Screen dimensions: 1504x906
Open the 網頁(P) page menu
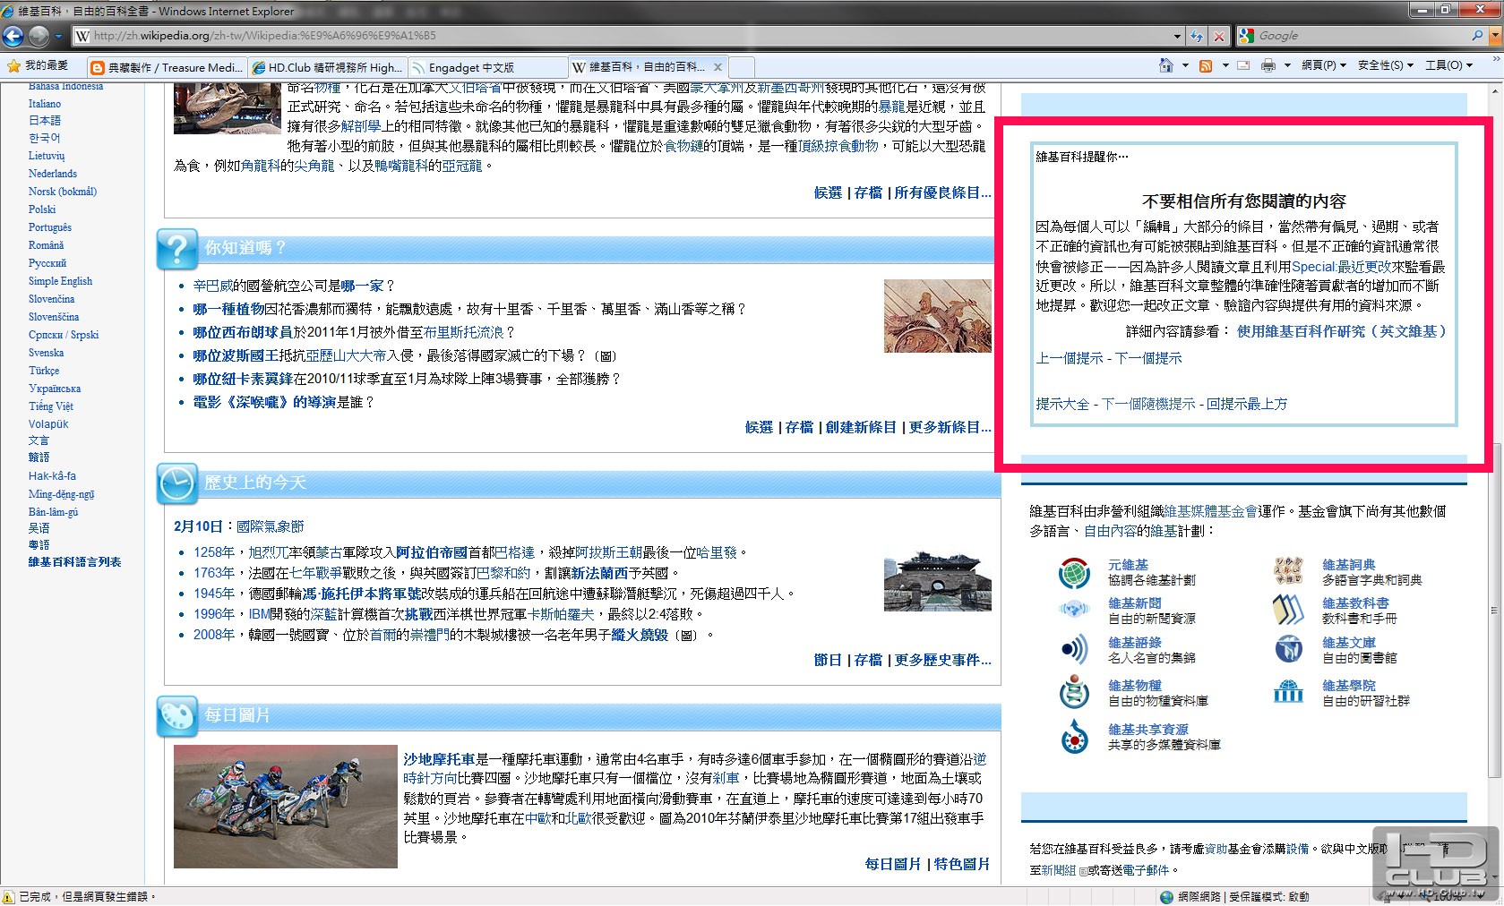[1323, 65]
